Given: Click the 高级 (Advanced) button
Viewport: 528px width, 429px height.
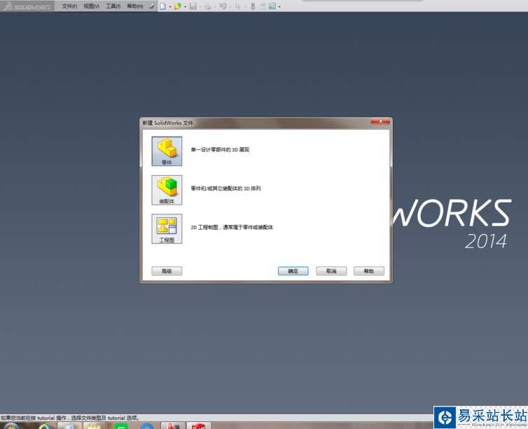Looking at the screenshot, I should 167,271.
